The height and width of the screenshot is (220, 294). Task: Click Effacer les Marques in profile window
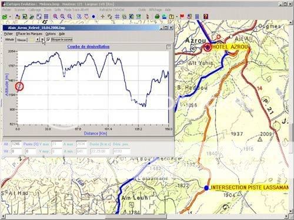click(x=29, y=33)
